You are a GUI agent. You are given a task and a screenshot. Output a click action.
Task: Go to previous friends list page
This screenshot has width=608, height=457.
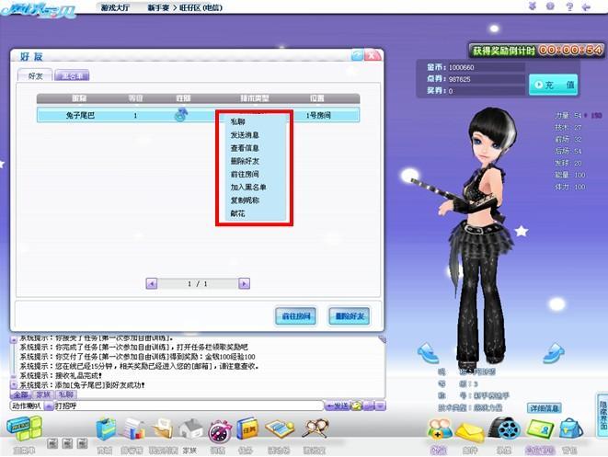[x=152, y=284]
